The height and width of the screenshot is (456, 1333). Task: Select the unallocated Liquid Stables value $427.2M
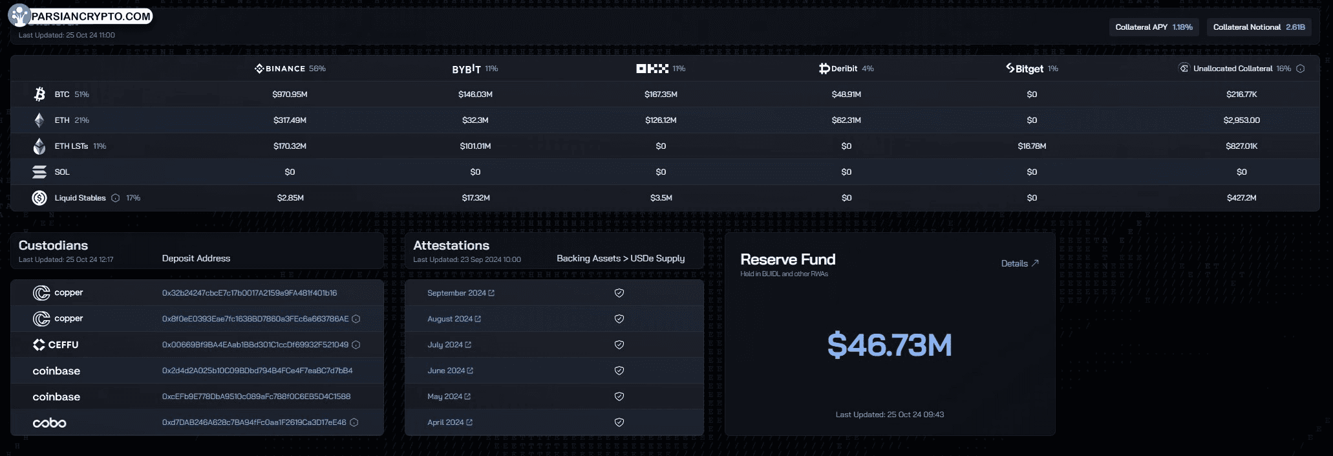(x=1241, y=198)
